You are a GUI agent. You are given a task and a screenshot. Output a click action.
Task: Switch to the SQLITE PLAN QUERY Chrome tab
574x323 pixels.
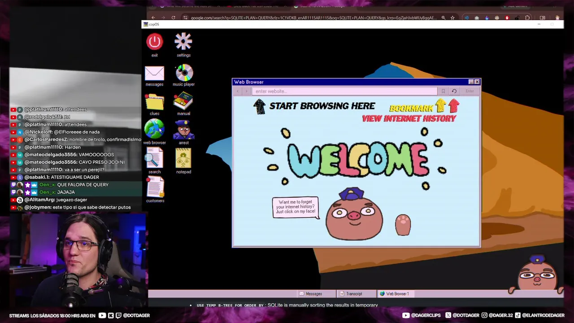(319, 6)
